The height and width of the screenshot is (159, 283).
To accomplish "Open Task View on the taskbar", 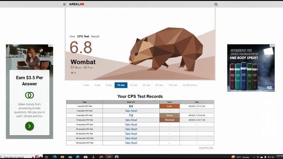I will coord(46,157).
